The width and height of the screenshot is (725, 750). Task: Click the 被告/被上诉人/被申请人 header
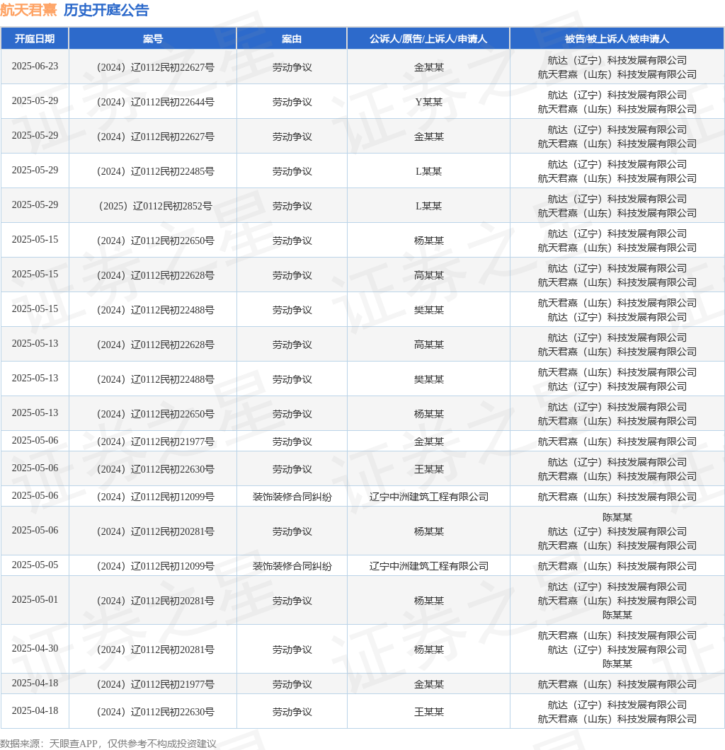(x=617, y=39)
